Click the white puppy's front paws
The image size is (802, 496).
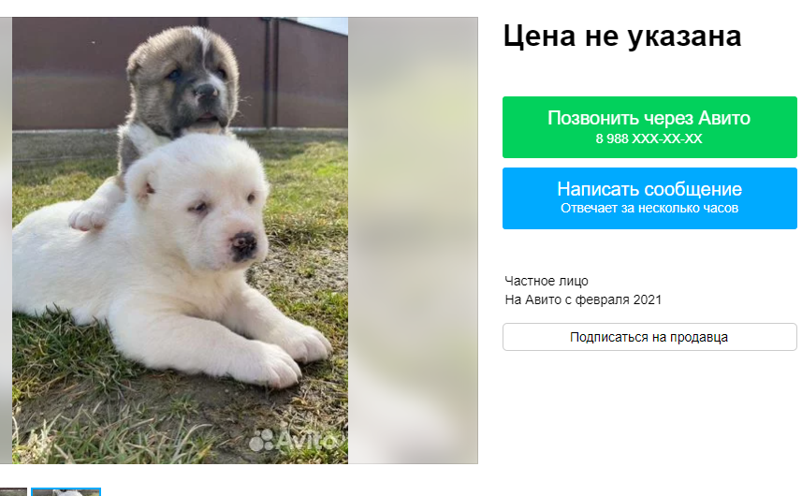pyautogui.click(x=286, y=353)
